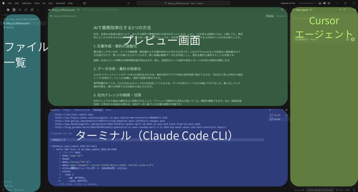Expand the Timeline section
This screenshot has width=358, height=192.
point(7,186)
